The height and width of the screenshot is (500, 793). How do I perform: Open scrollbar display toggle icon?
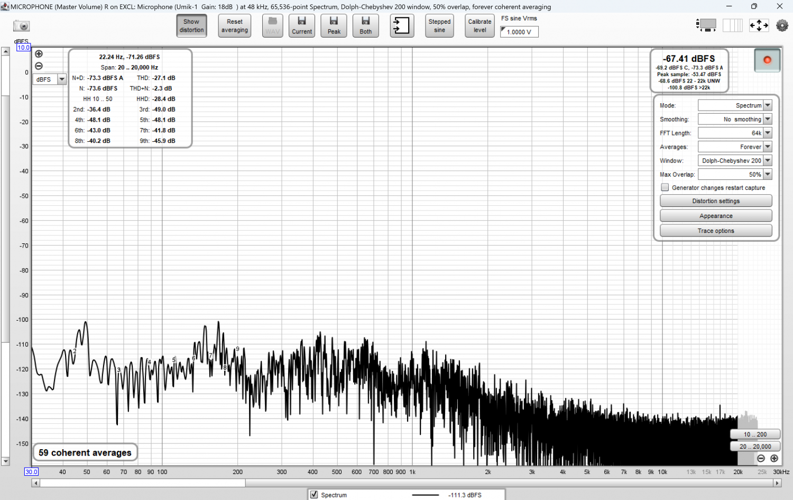pos(706,25)
